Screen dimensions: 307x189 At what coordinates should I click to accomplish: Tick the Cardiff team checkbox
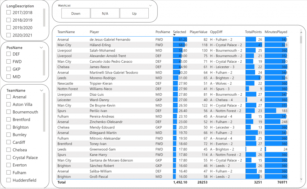pyautogui.click(x=8, y=142)
